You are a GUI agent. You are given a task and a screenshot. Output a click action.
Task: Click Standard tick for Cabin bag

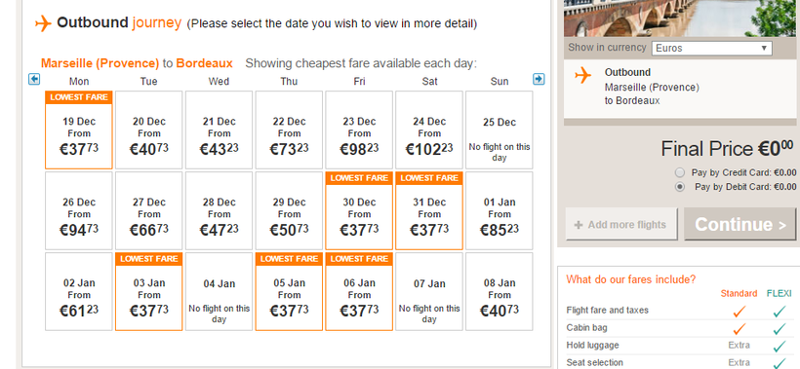(x=739, y=328)
